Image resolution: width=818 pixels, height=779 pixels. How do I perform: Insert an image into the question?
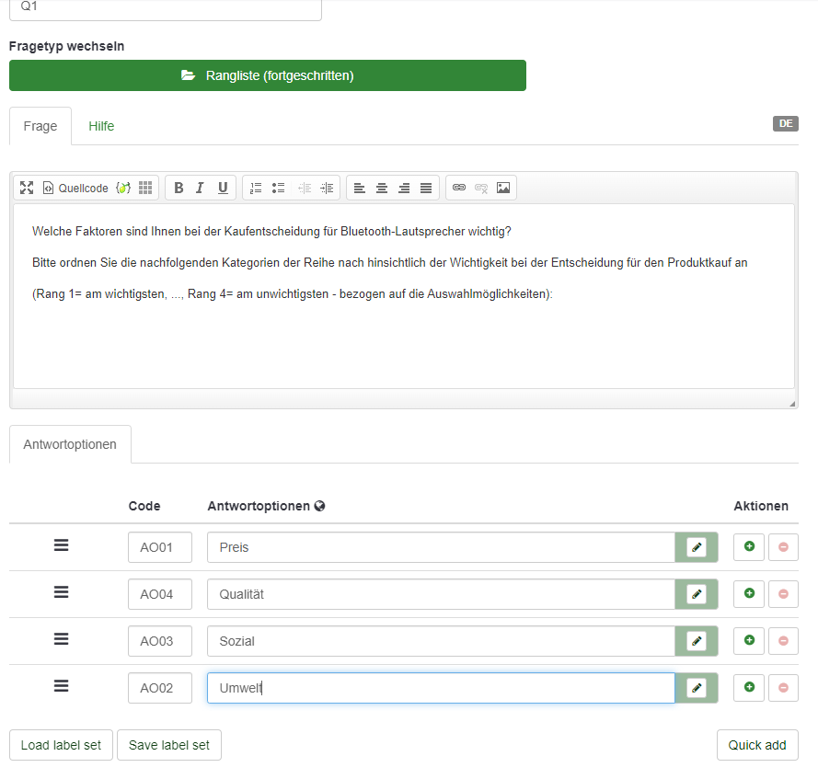coord(502,188)
